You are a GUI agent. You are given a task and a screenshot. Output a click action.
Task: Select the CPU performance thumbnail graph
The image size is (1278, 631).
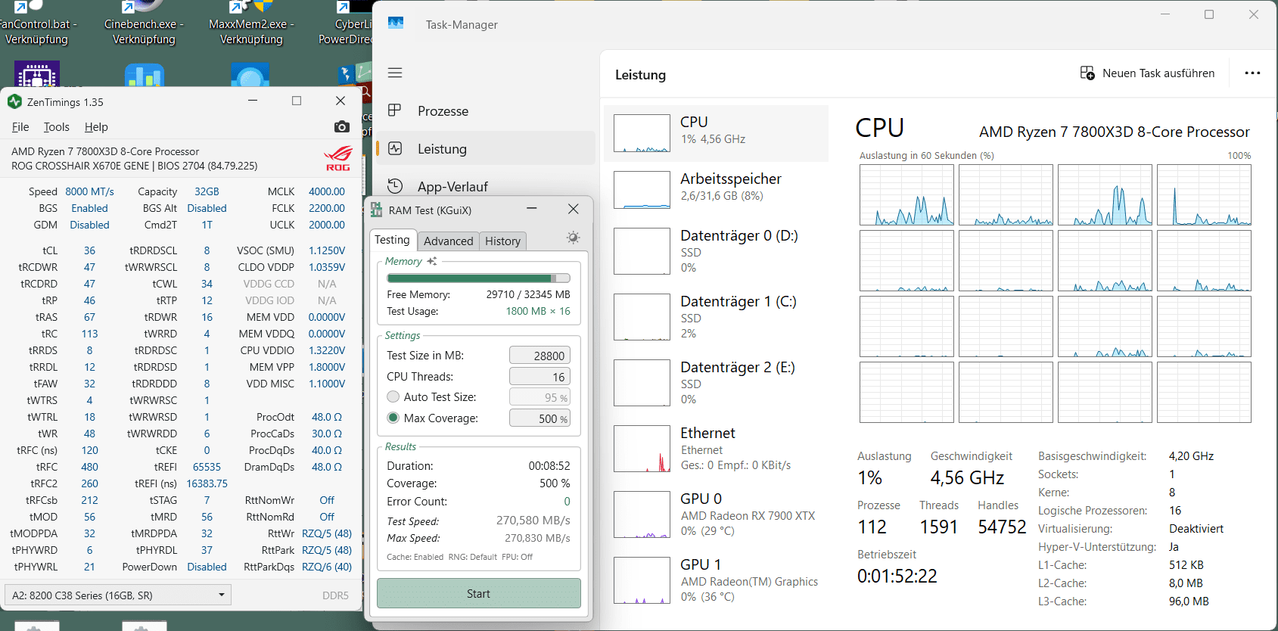[x=642, y=133]
